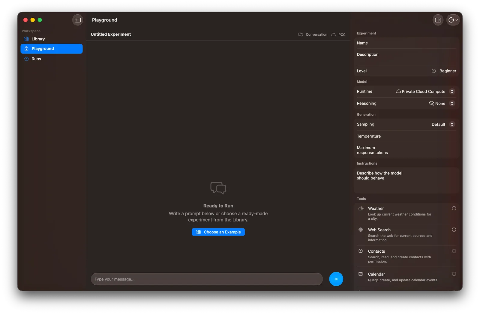Click the Runs clock icon in sidebar
The image size is (480, 314).
tap(26, 59)
